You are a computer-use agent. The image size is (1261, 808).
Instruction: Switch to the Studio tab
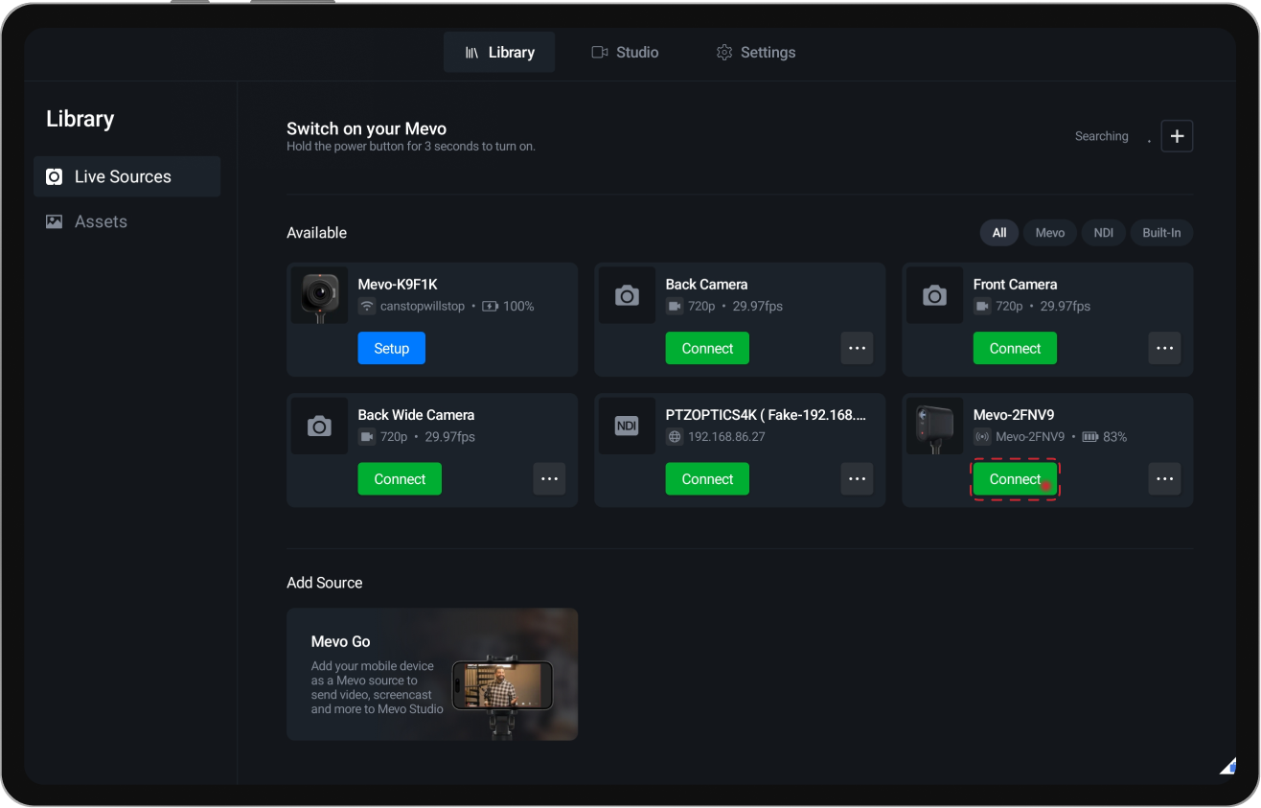click(x=625, y=53)
